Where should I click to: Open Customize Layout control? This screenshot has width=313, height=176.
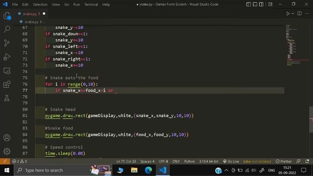270,4
